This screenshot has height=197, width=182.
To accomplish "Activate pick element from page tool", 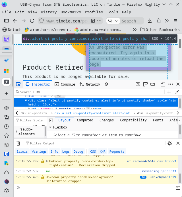I will (x=18, y=84).
